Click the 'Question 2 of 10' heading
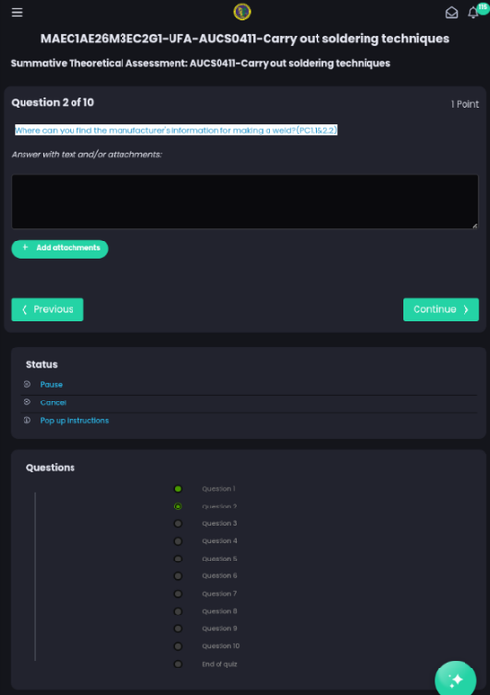The height and width of the screenshot is (695, 490). pyautogui.click(x=53, y=103)
